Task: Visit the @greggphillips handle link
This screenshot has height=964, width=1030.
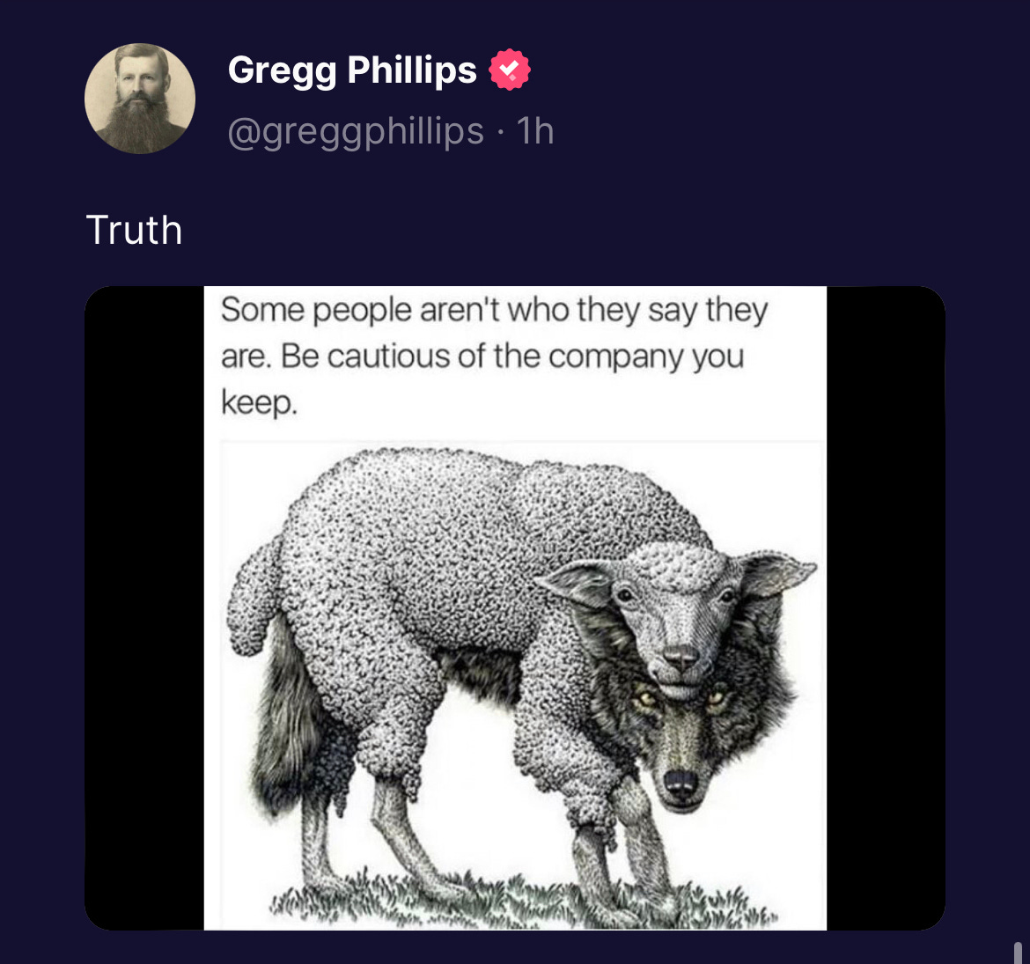Action: click(356, 131)
